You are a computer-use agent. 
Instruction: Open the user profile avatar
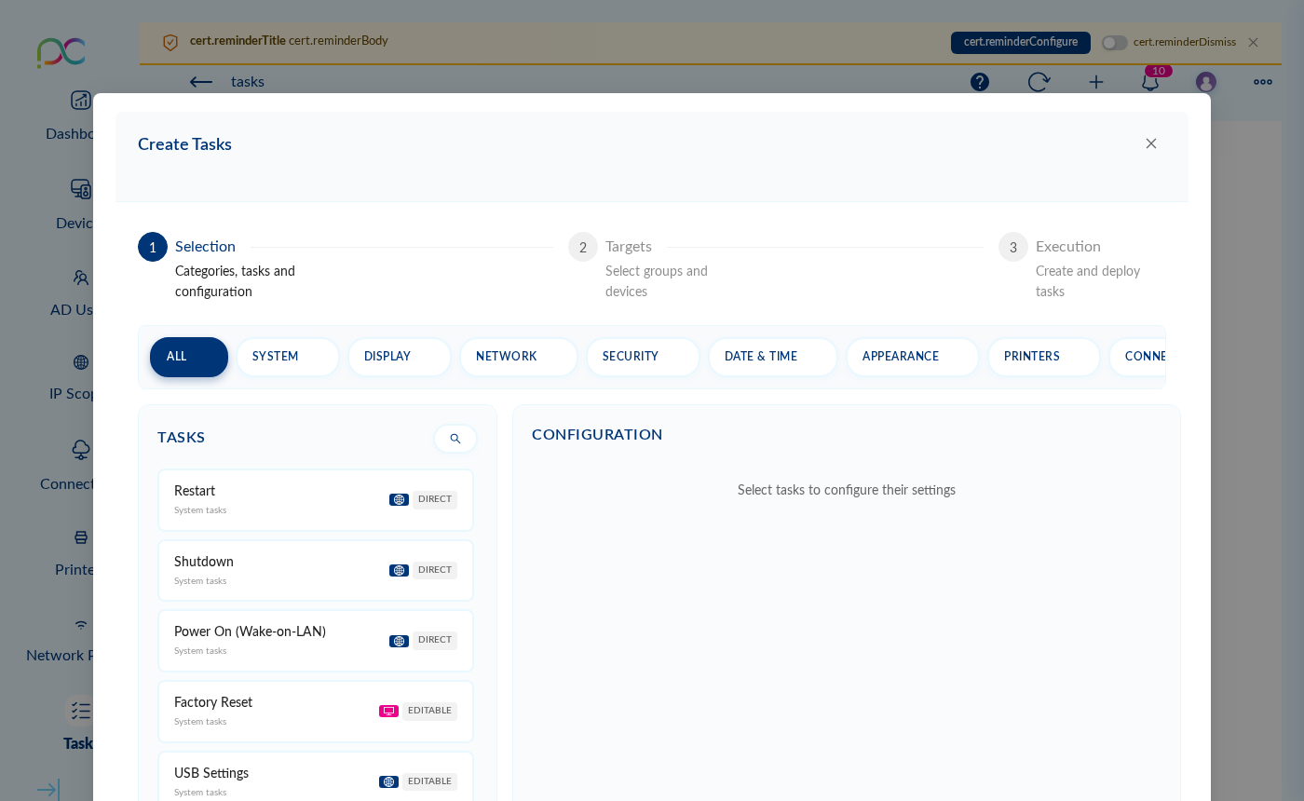coord(1205,82)
